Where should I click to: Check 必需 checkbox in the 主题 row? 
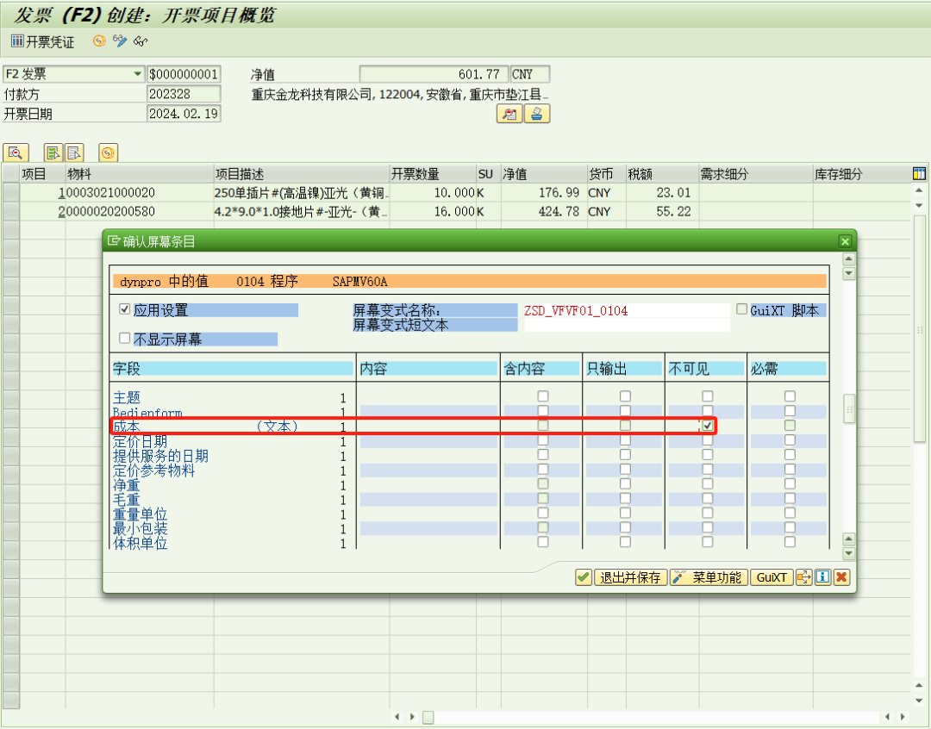(790, 396)
